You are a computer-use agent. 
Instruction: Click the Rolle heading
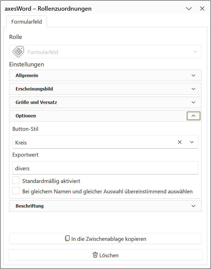coord(16,37)
